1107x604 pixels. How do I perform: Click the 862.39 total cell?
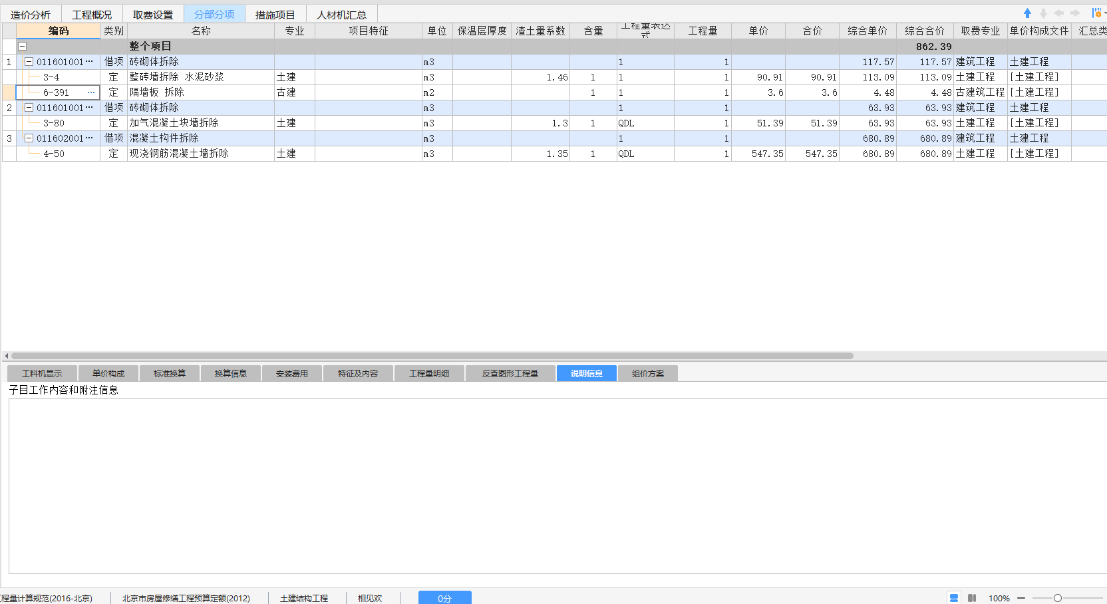point(925,47)
